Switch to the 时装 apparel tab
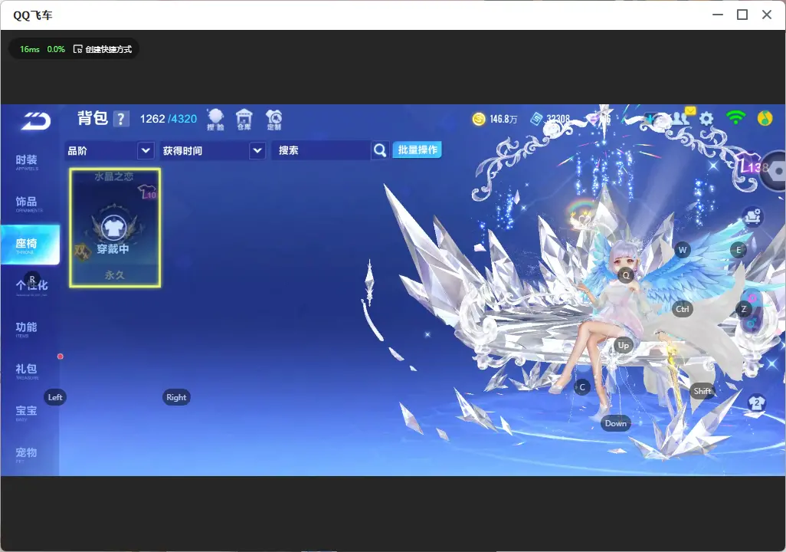The height and width of the screenshot is (552, 786). [x=27, y=162]
